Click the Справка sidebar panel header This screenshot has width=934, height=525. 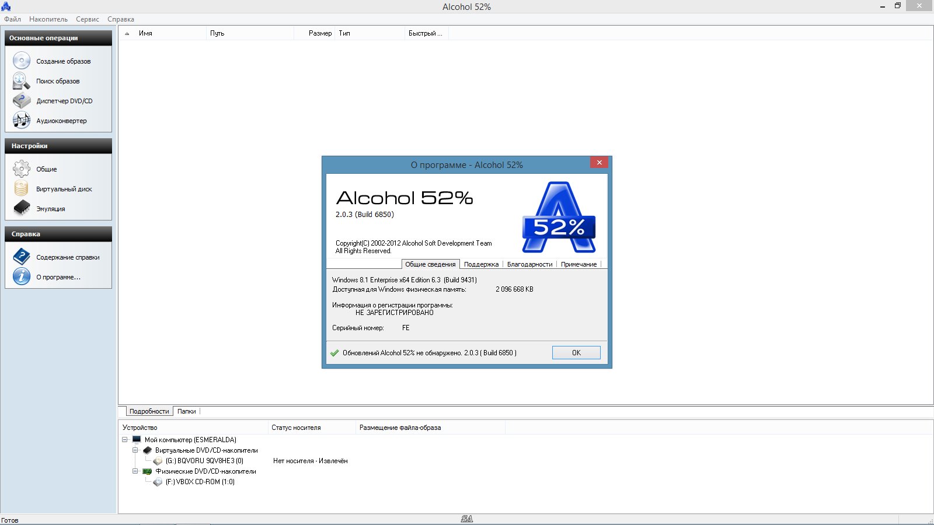click(x=58, y=234)
